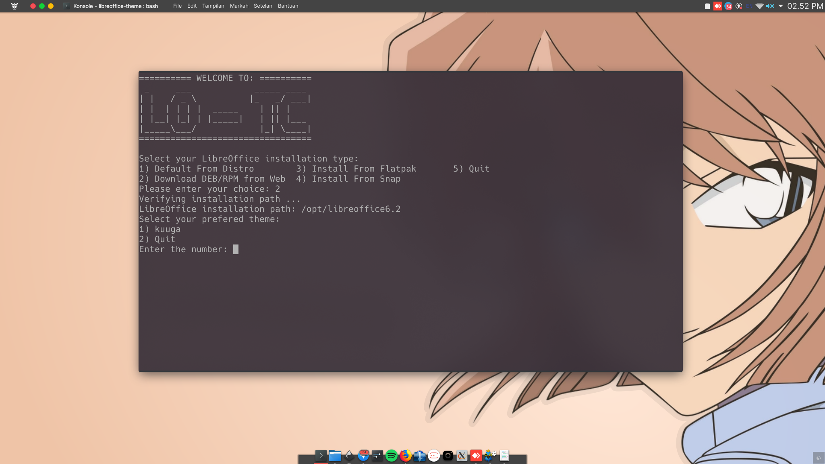This screenshot has width=825, height=464.
Task: Open the Spotify icon in the dock
Action: coord(391,456)
